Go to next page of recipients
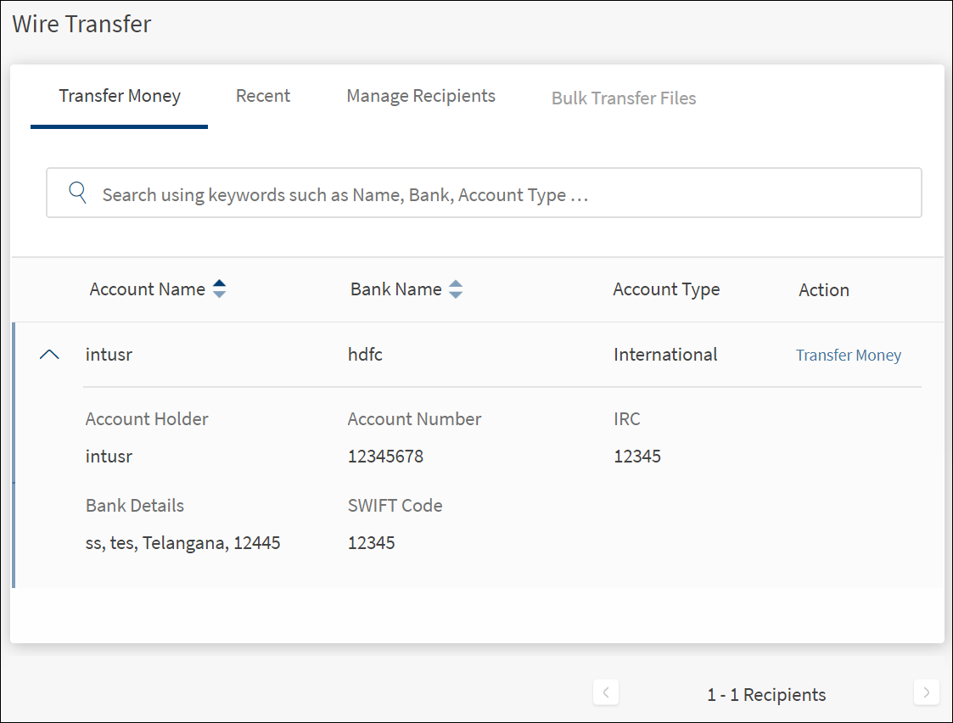Screen dimensions: 953x723 pos(926,692)
